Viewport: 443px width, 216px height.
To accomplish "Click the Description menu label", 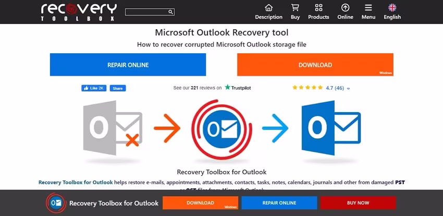I will (x=269, y=17).
